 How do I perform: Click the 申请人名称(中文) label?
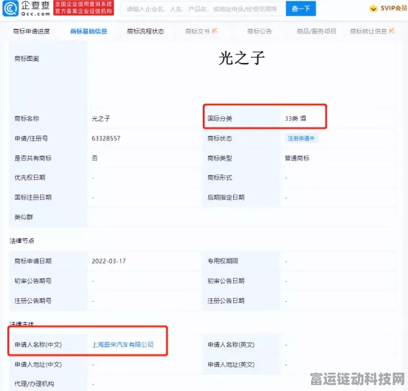38,344
